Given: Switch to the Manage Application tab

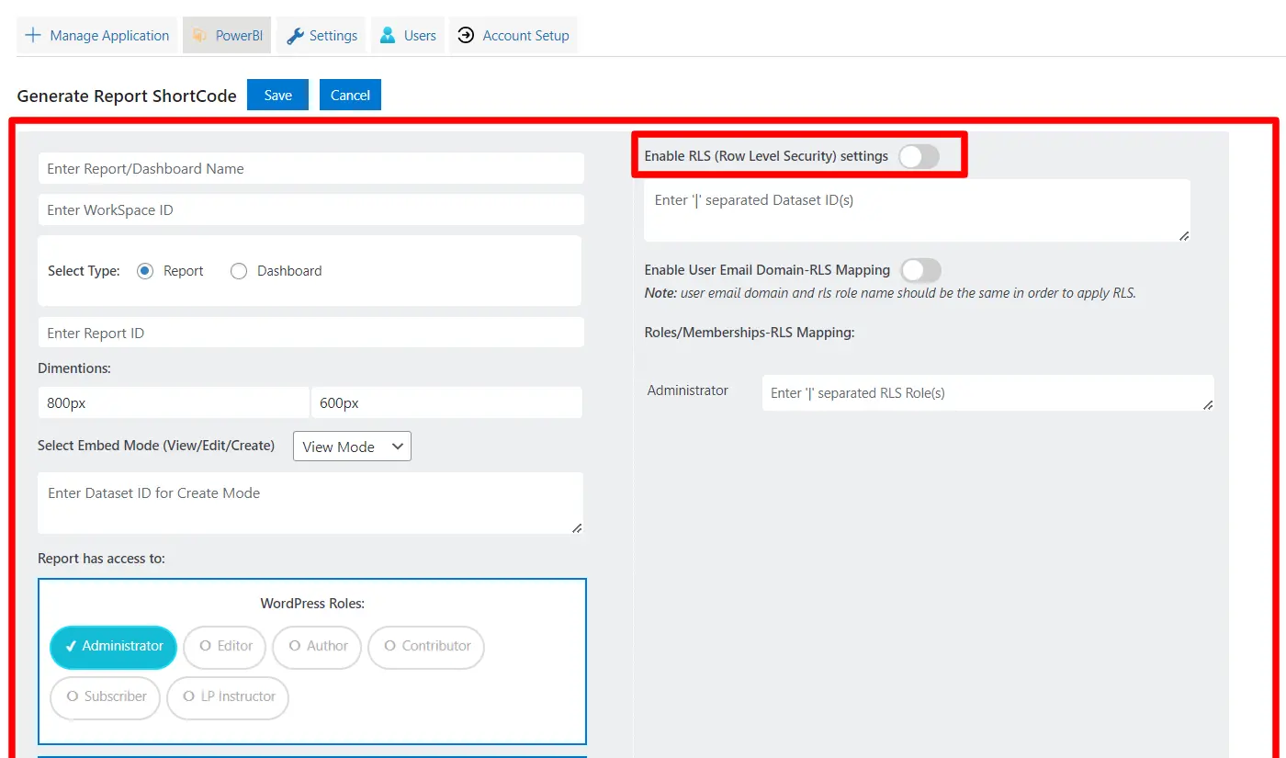Looking at the screenshot, I should pos(96,35).
